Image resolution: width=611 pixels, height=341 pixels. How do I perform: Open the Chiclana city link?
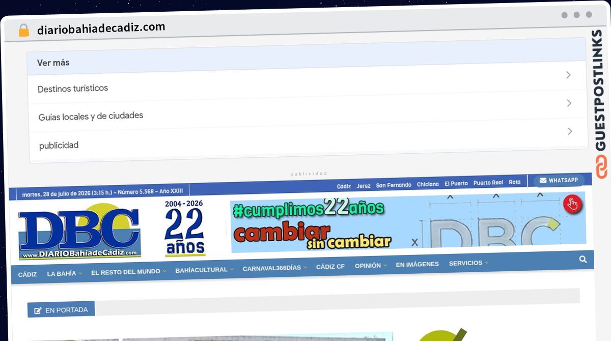tap(428, 184)
